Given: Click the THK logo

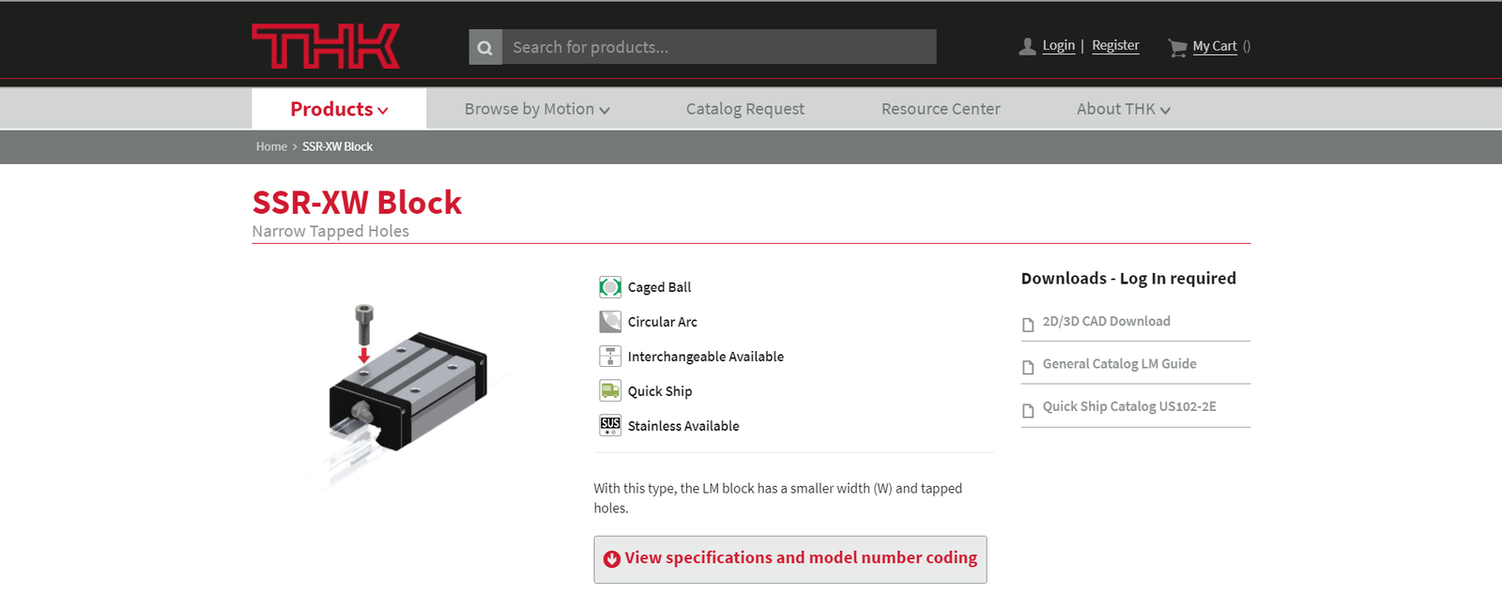Looking at the screenshot, I should 326,47.
